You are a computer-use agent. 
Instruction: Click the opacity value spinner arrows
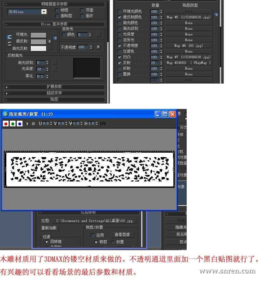pyautogui.click(x=91, y=47)
